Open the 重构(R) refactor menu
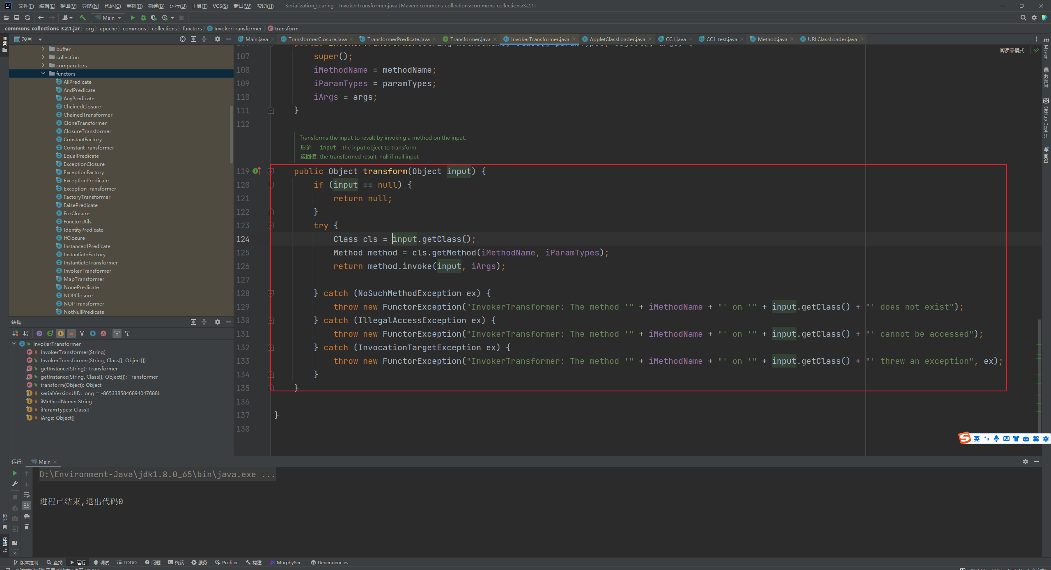 [134, 6]
